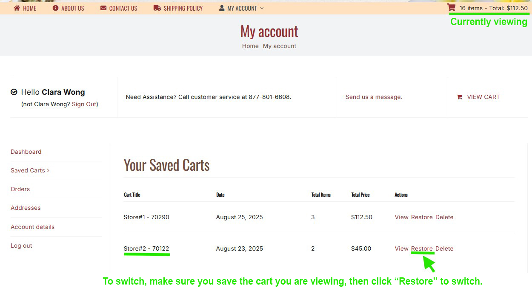The width and height of the screenshot is (532, 302).
Task: View the Store#1 - 70290 cart
Action: (401, 217)
